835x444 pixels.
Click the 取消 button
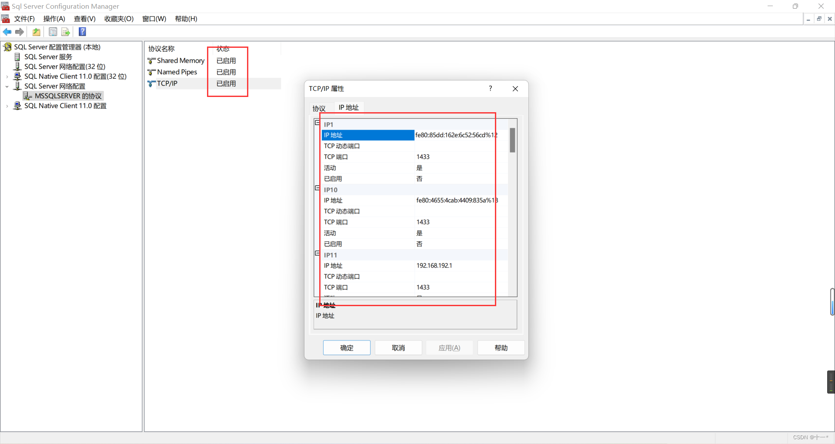click(x=398, y=348)
